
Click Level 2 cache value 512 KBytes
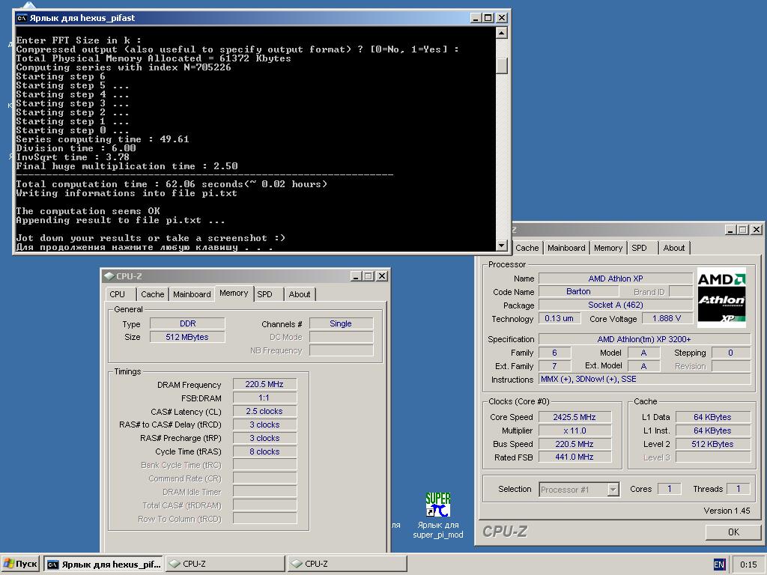click(713, 444)
